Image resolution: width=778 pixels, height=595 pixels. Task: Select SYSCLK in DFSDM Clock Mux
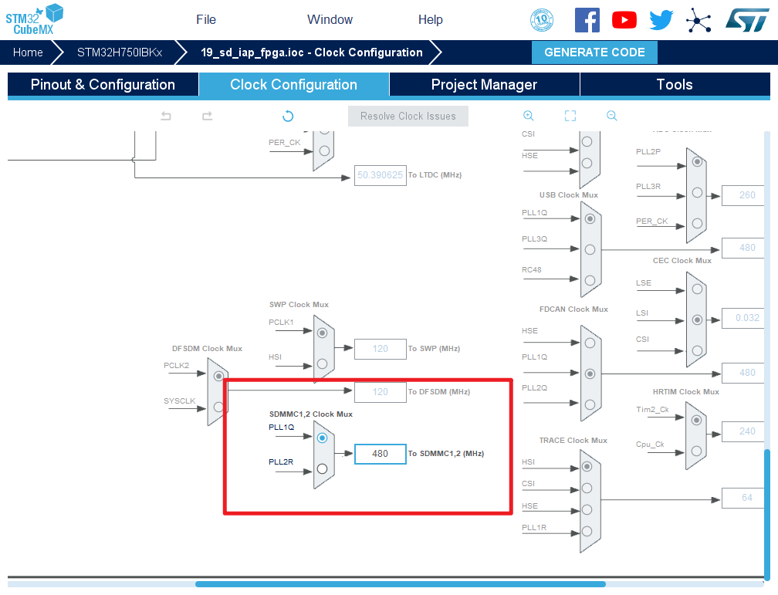[x=218, y=407]
